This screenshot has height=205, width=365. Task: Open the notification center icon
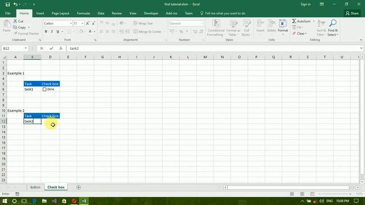356,201
